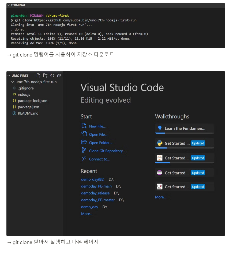Click the braces icon beside package.json
This screenshot has width=233, height=254.
point(14,107)
